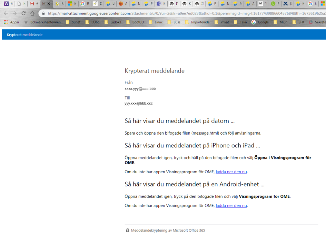Click the 'Från' label
This screenshot has height=243, width=326.
[128, 82]
